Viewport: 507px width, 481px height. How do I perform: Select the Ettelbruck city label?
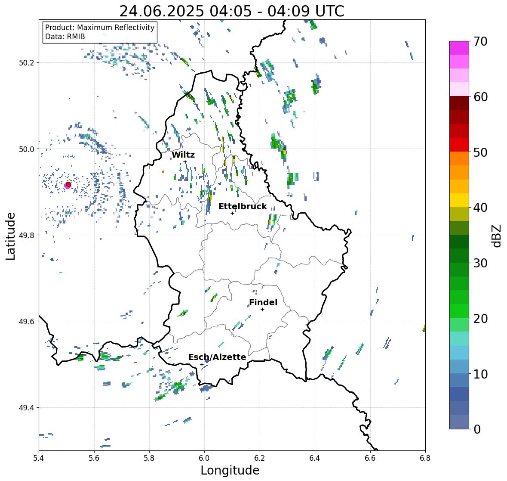click(243, 207)
